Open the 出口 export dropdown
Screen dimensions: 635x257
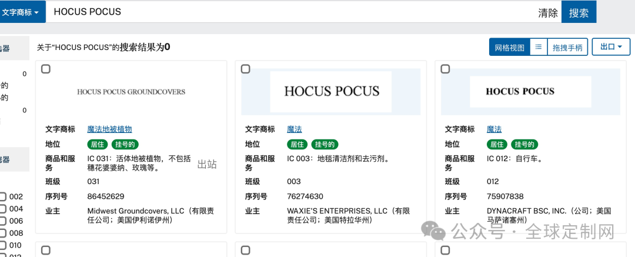point(611,46)
